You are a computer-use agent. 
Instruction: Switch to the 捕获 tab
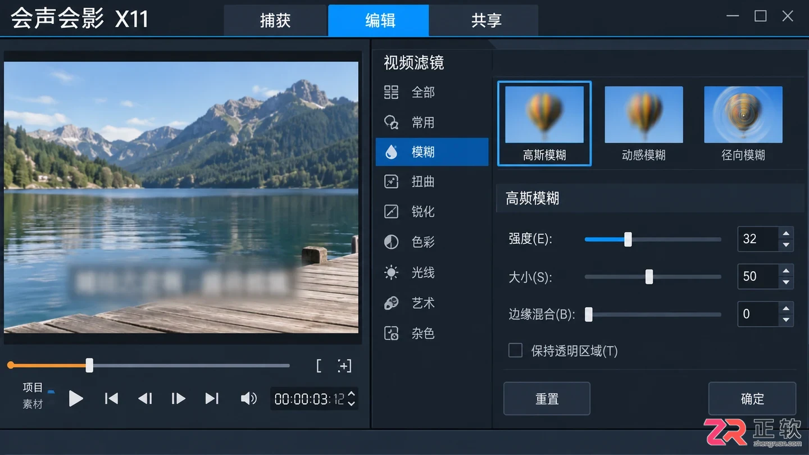275,21
